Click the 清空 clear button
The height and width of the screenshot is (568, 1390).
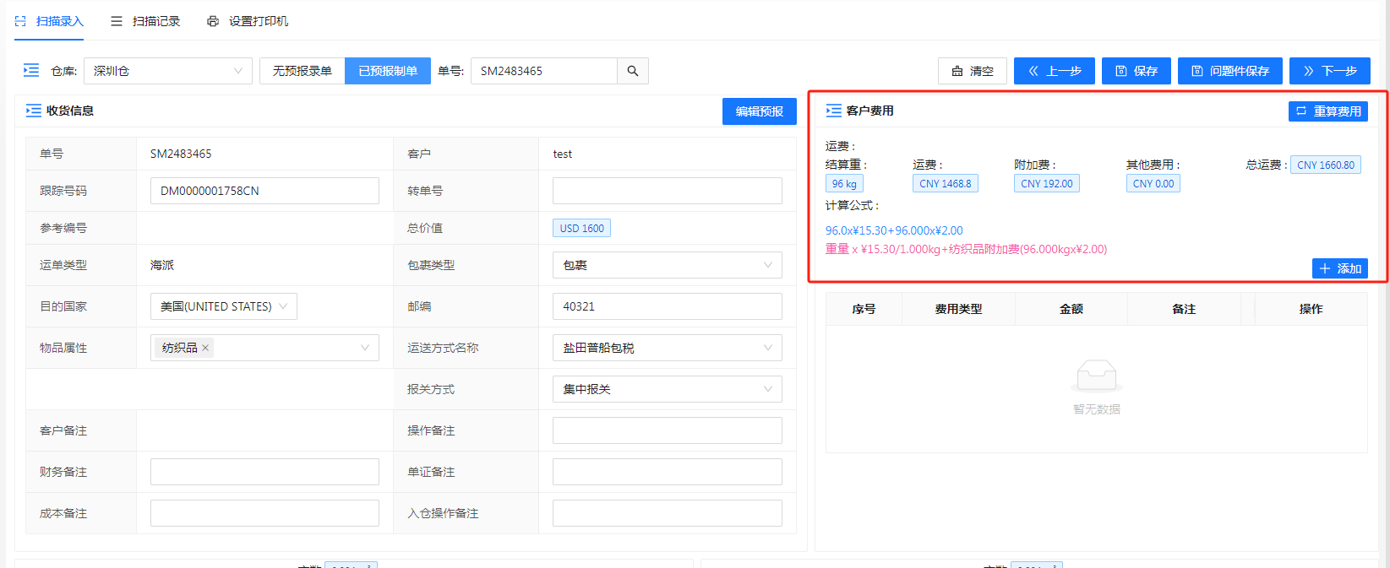[972, 71]
